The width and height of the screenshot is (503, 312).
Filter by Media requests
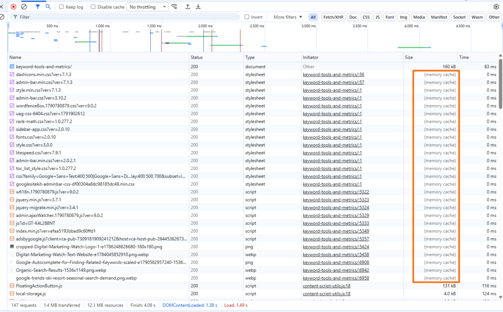(419, 17)
